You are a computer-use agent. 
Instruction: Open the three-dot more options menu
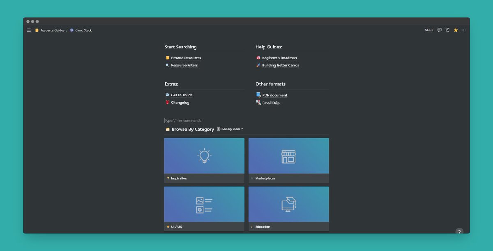tap(464, 30)
